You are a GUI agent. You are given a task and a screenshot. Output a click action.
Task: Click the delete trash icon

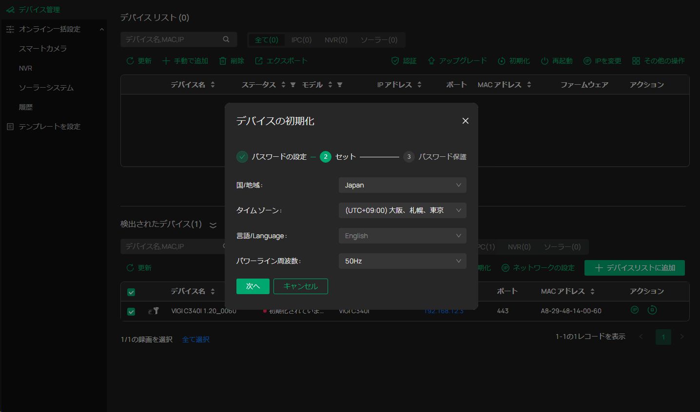pyautogui.click(x=223, y=61)
